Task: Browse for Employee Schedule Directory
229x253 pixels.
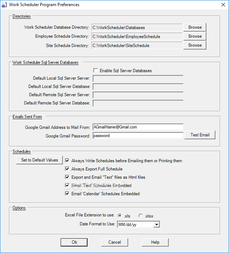Action: click(195, 36)
